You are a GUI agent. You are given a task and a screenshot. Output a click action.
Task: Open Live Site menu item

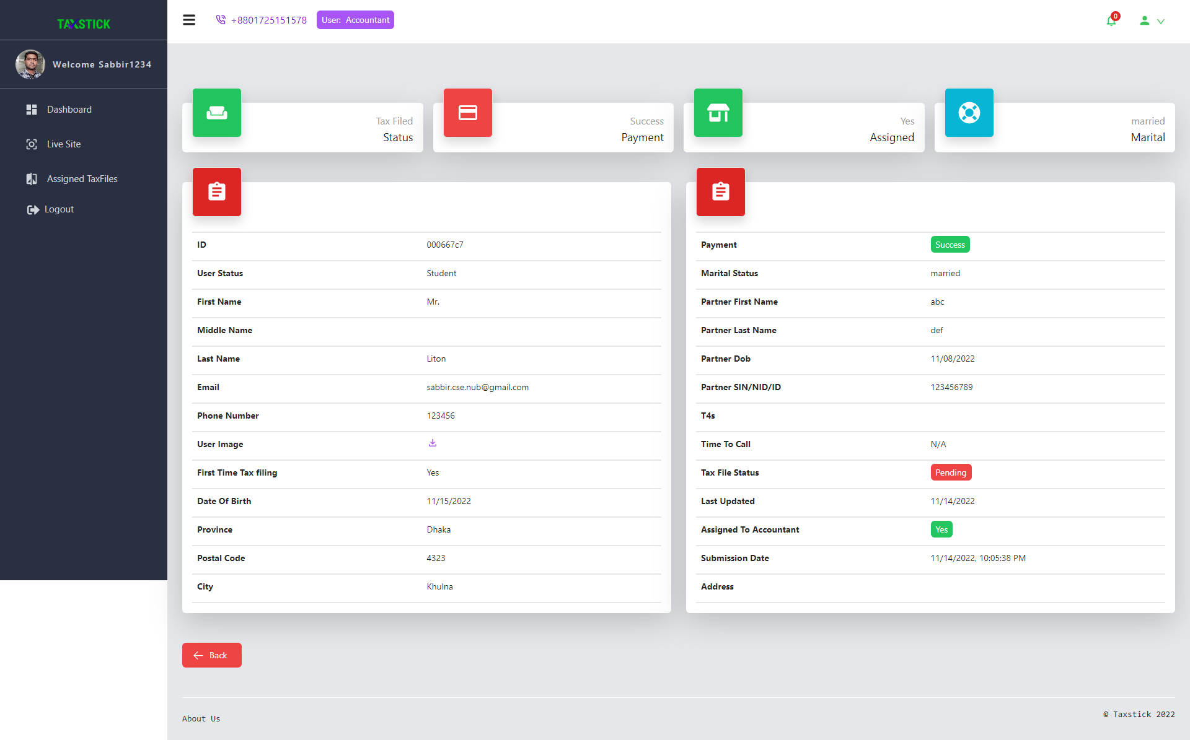tap(64, 144)
